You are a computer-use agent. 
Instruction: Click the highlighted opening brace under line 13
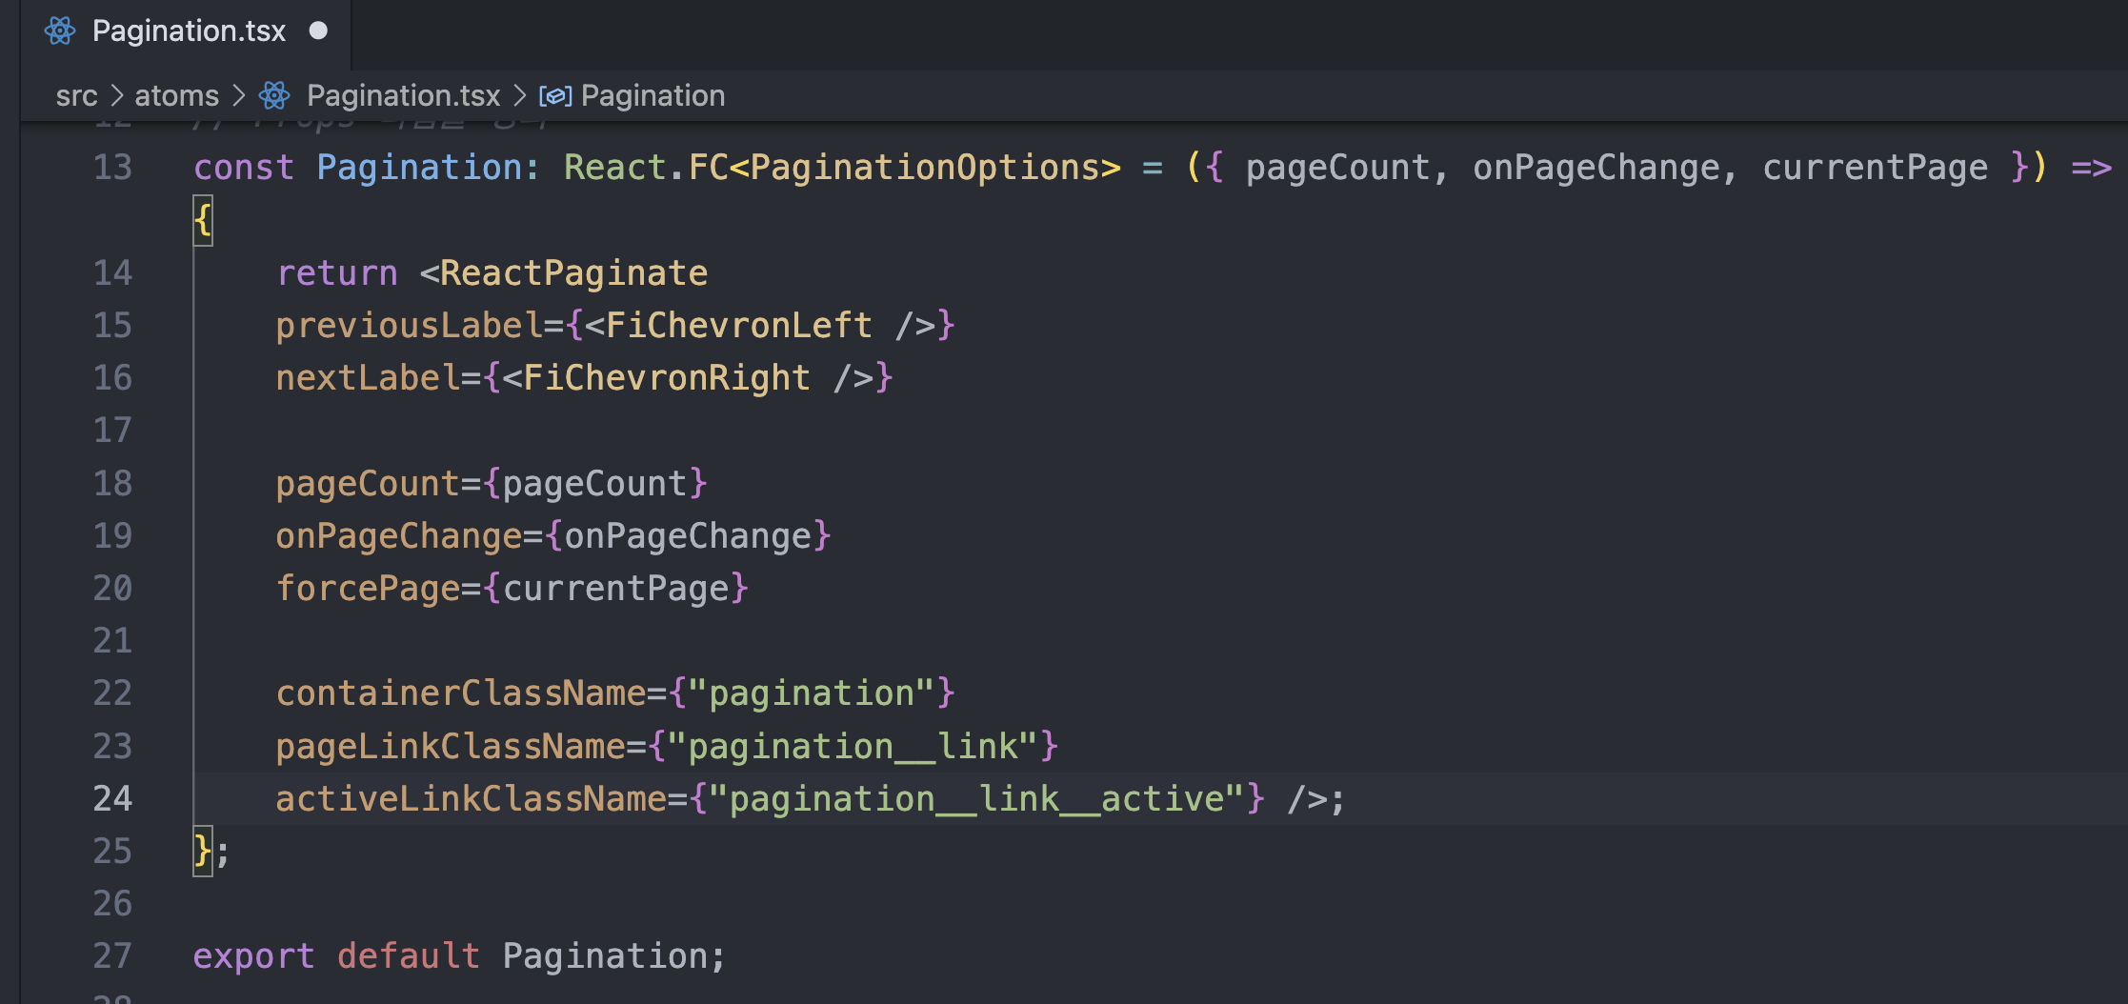point(203,221)
